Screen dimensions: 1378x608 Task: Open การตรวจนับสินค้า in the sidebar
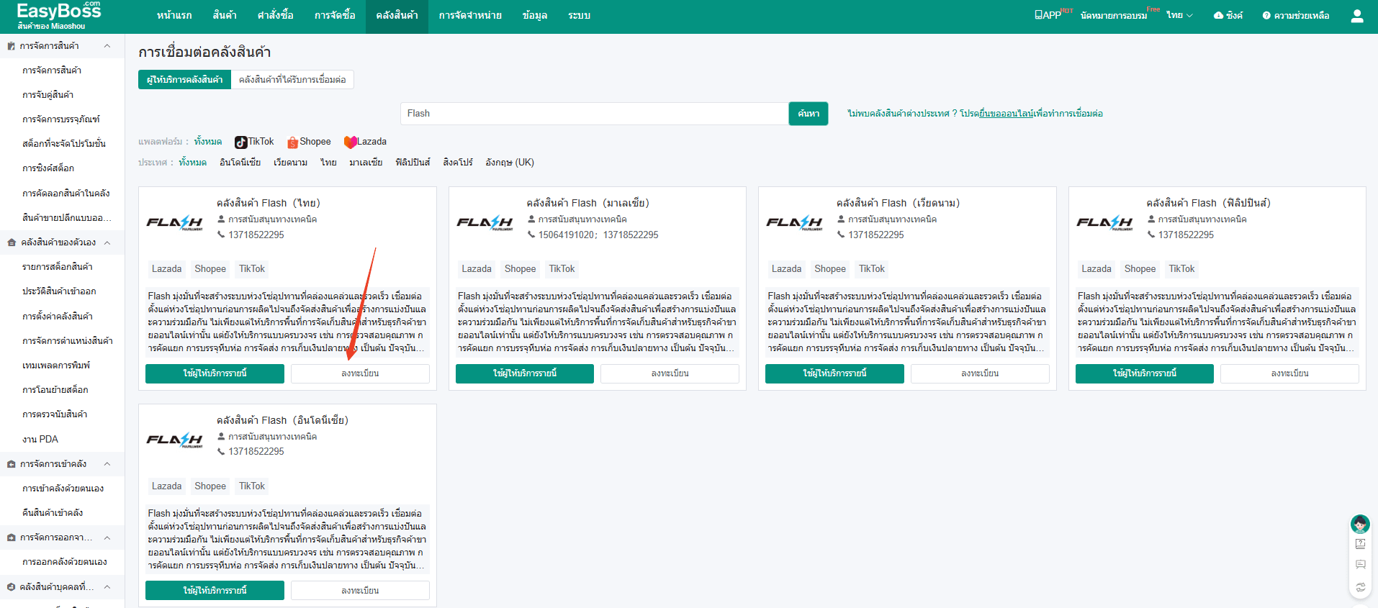(x=55, y=414)
